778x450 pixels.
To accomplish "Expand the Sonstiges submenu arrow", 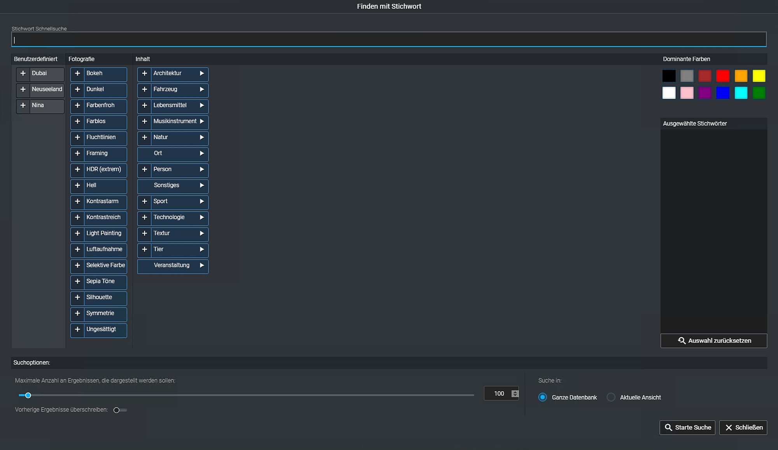I will coord(202,185).
